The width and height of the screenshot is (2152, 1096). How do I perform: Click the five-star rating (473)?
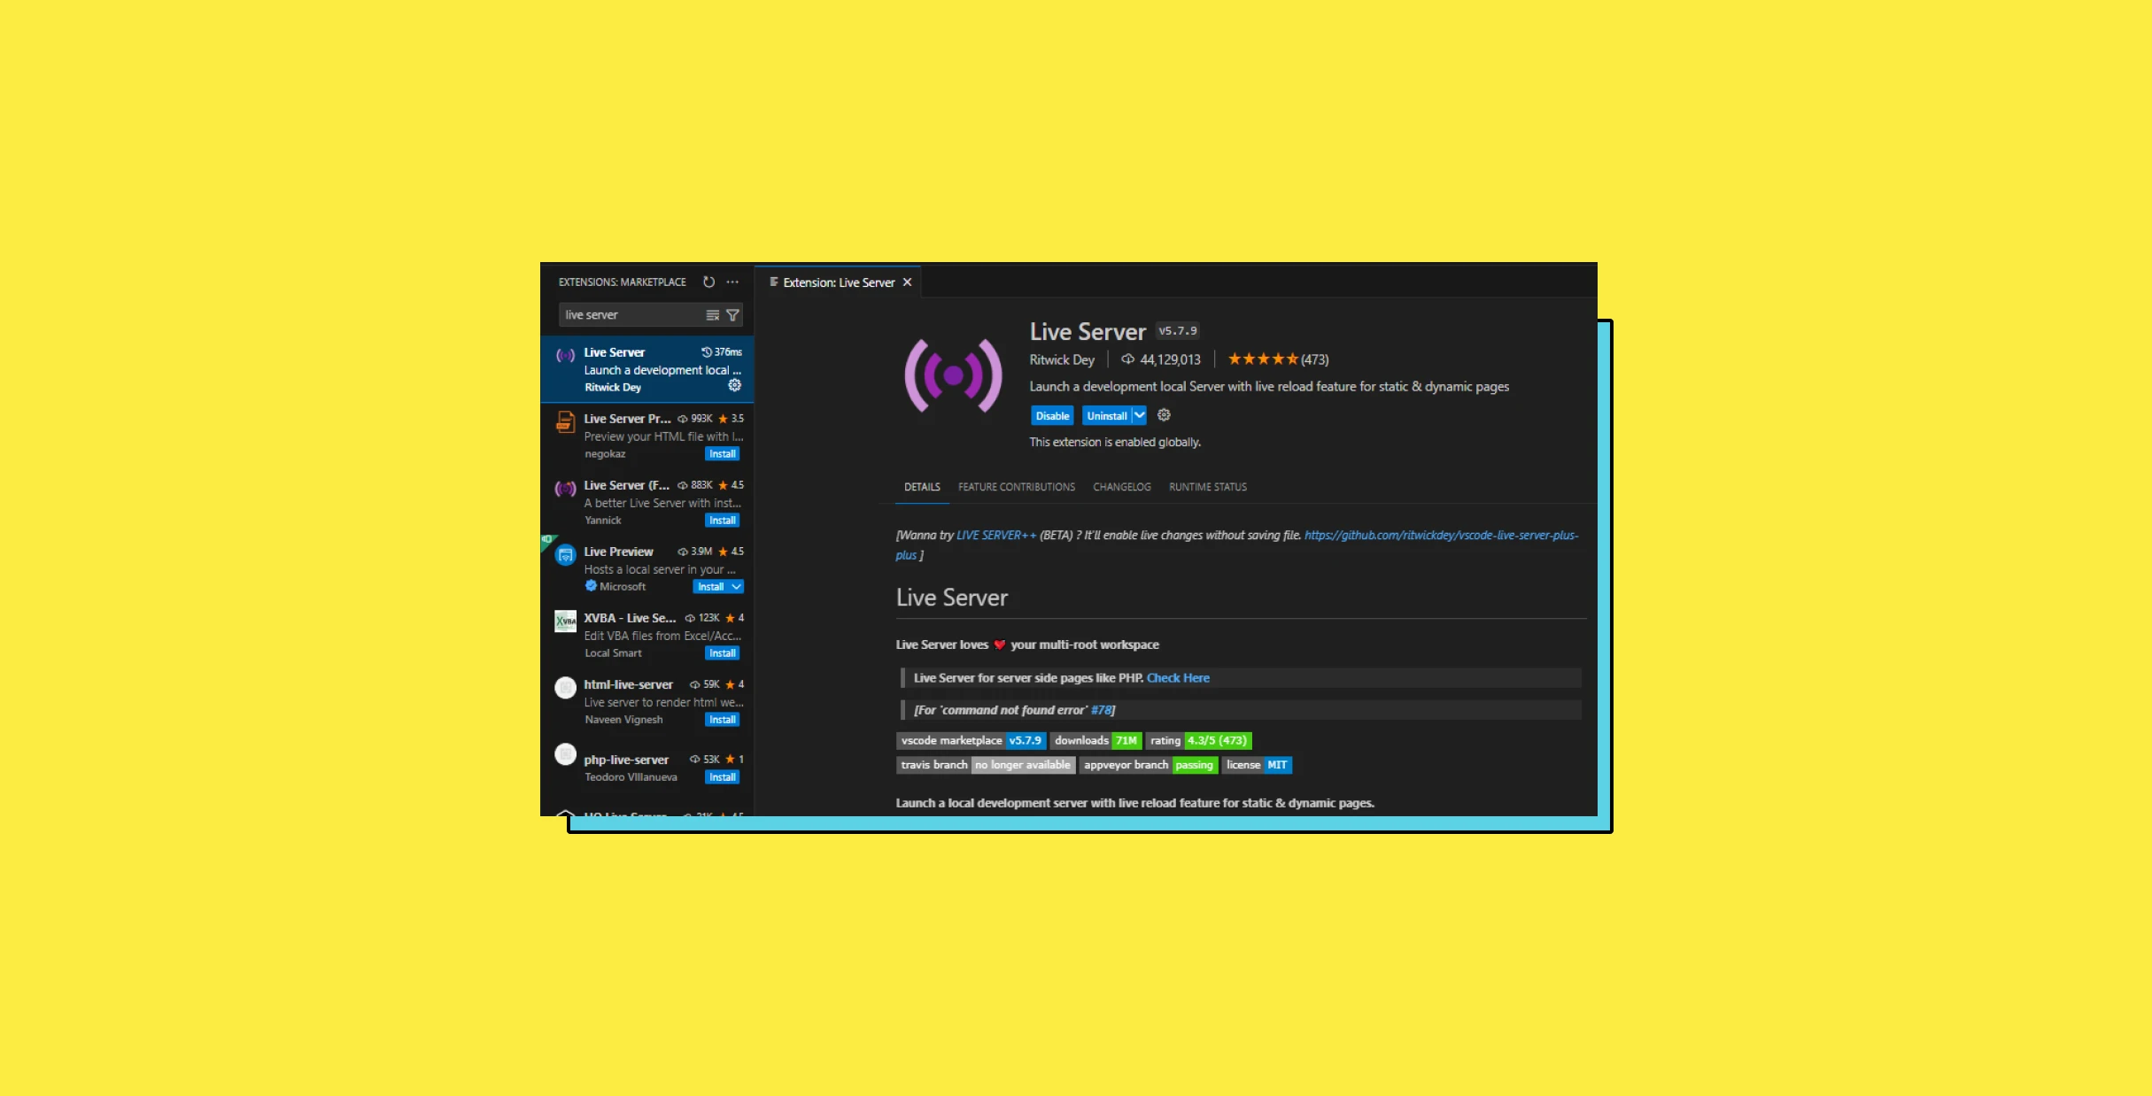[x=1278, y=359]
